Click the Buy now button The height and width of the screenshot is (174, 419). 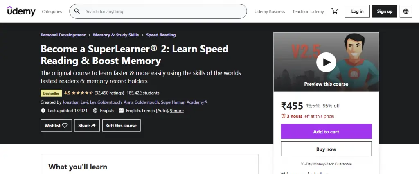(x=326, y=149)
